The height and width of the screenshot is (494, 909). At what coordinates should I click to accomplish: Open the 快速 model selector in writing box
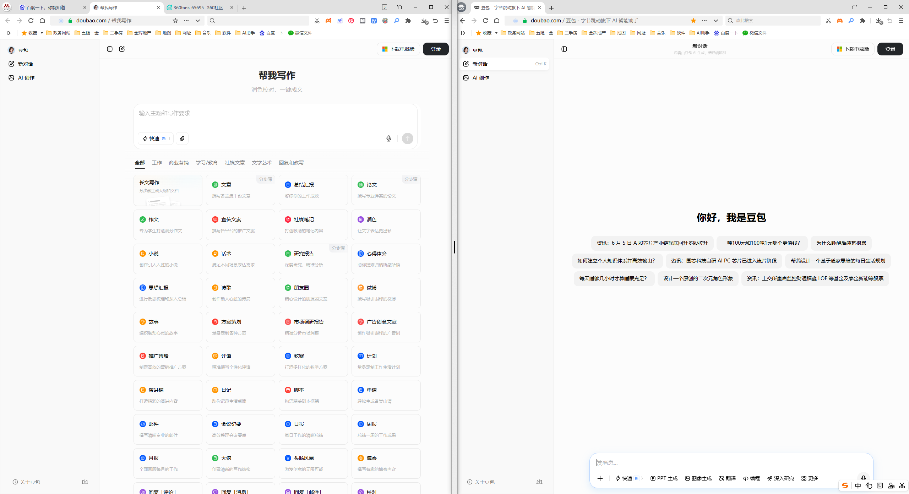click(x=156, y=139)
